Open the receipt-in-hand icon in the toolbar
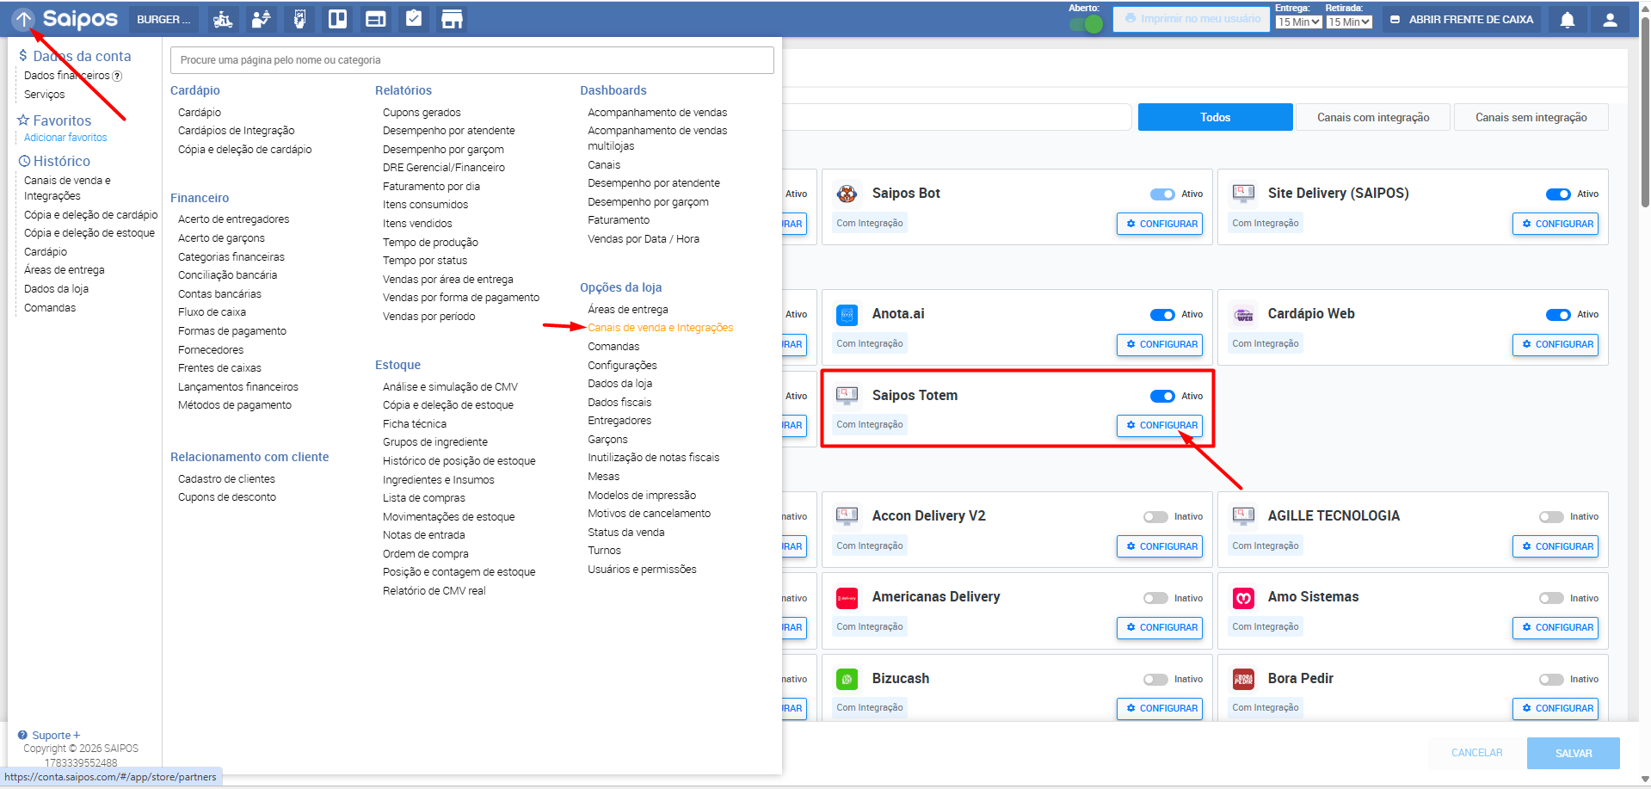 pos(299,19)
